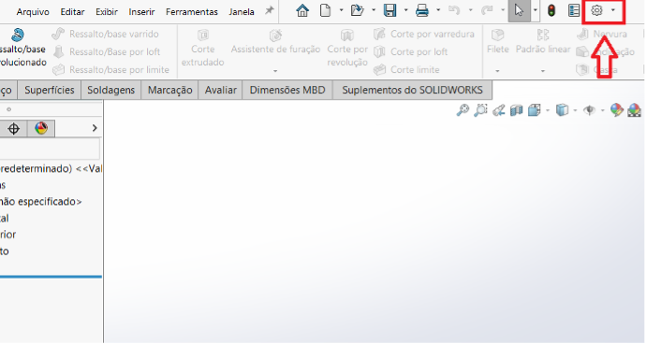The image size is (646, 344).
Task: Click Assistente de furação tool
Action: [x=275, y=43]
